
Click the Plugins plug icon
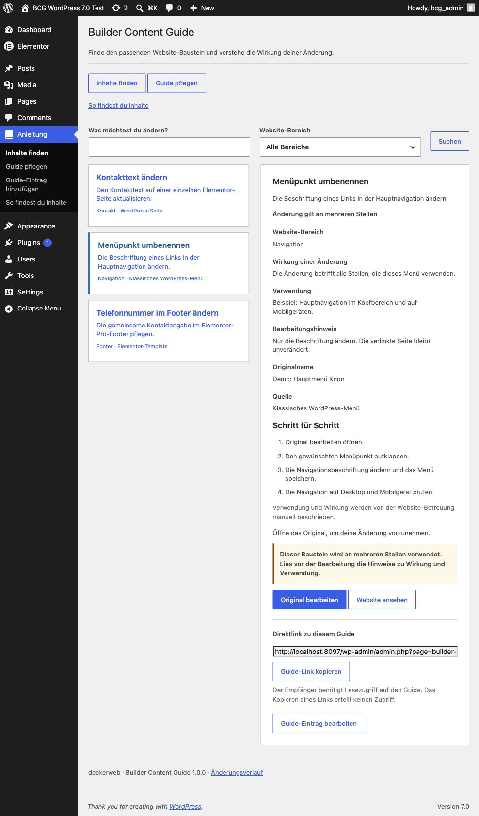point(9,243)
